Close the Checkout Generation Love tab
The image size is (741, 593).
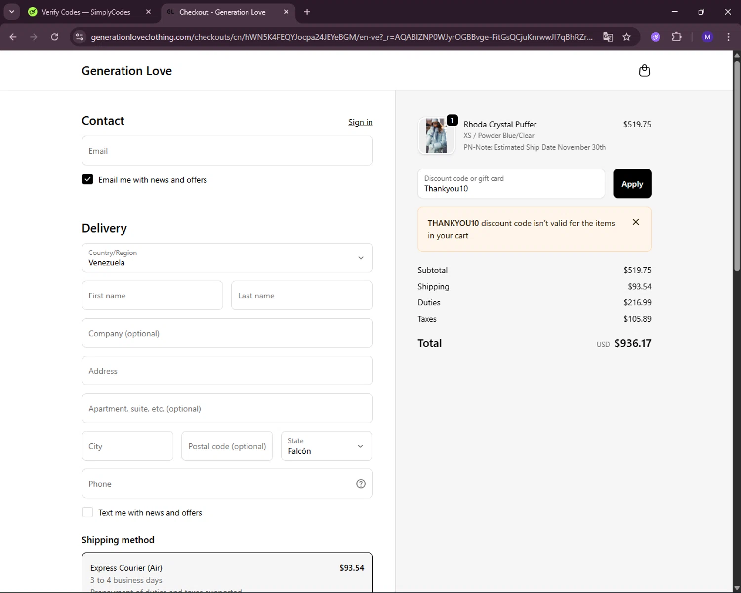tap(286, 12)
